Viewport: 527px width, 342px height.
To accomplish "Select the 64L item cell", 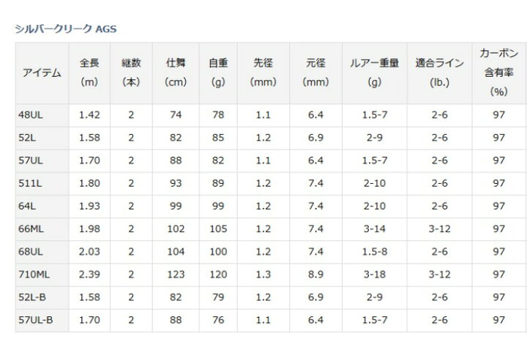I will coord(42,206).
